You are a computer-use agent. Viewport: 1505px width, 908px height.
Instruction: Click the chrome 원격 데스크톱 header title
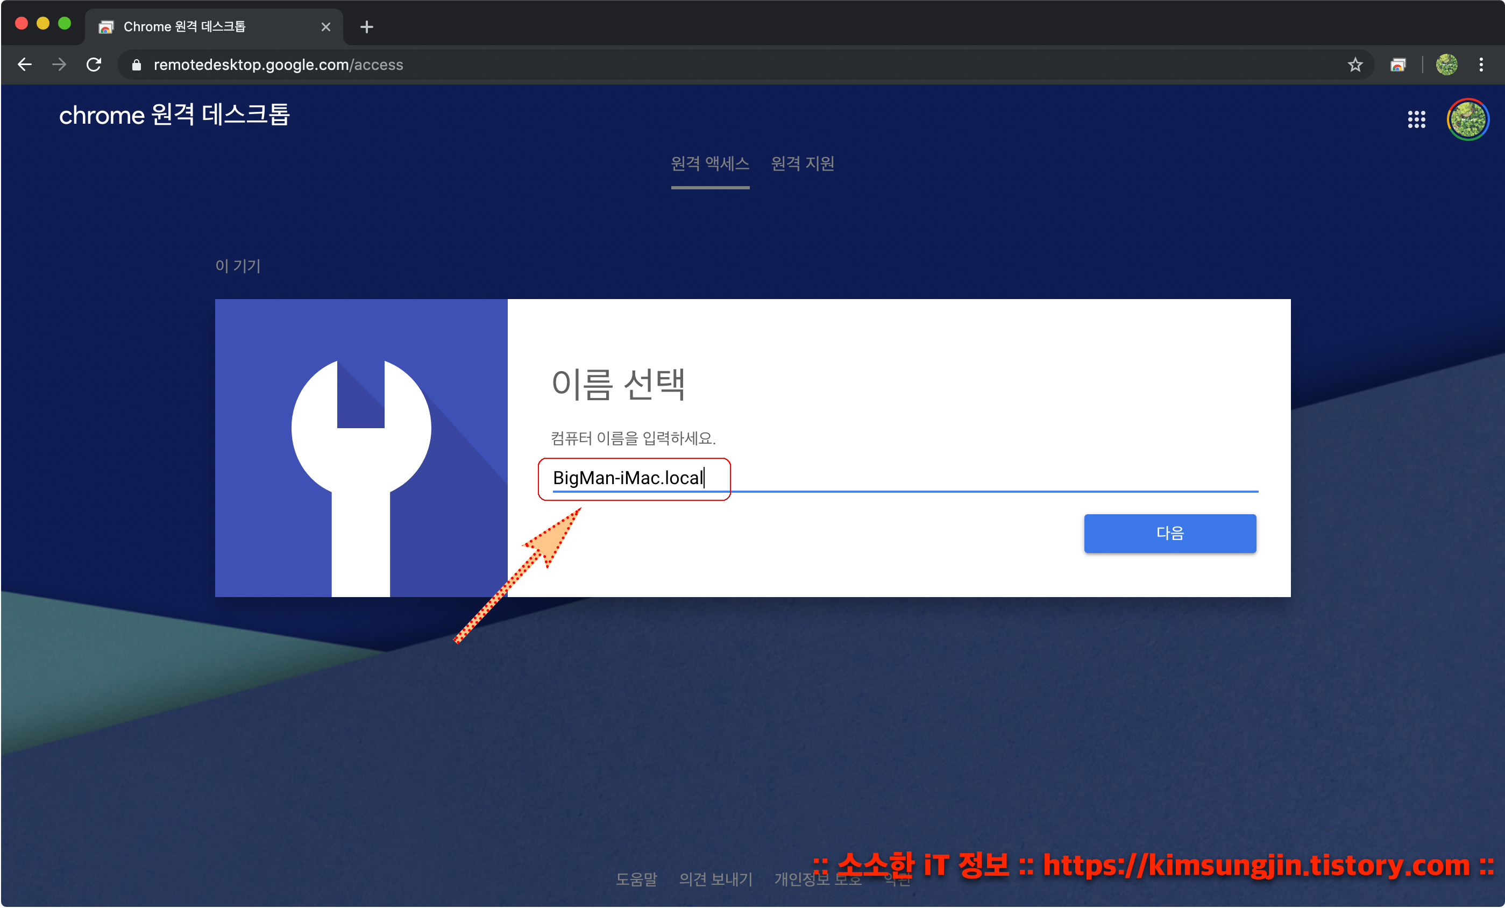[174, 115]
